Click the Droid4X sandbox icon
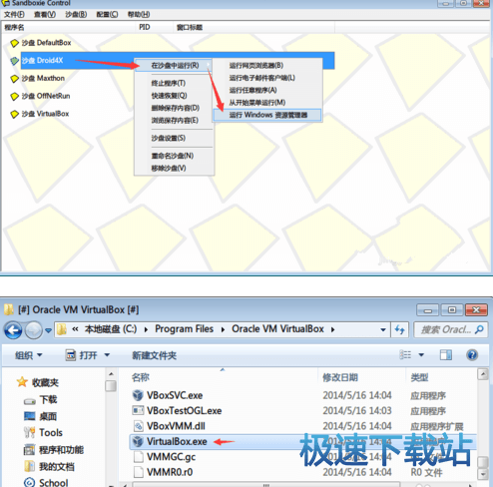Screen dimensions: 493x487 pos(14,61)
